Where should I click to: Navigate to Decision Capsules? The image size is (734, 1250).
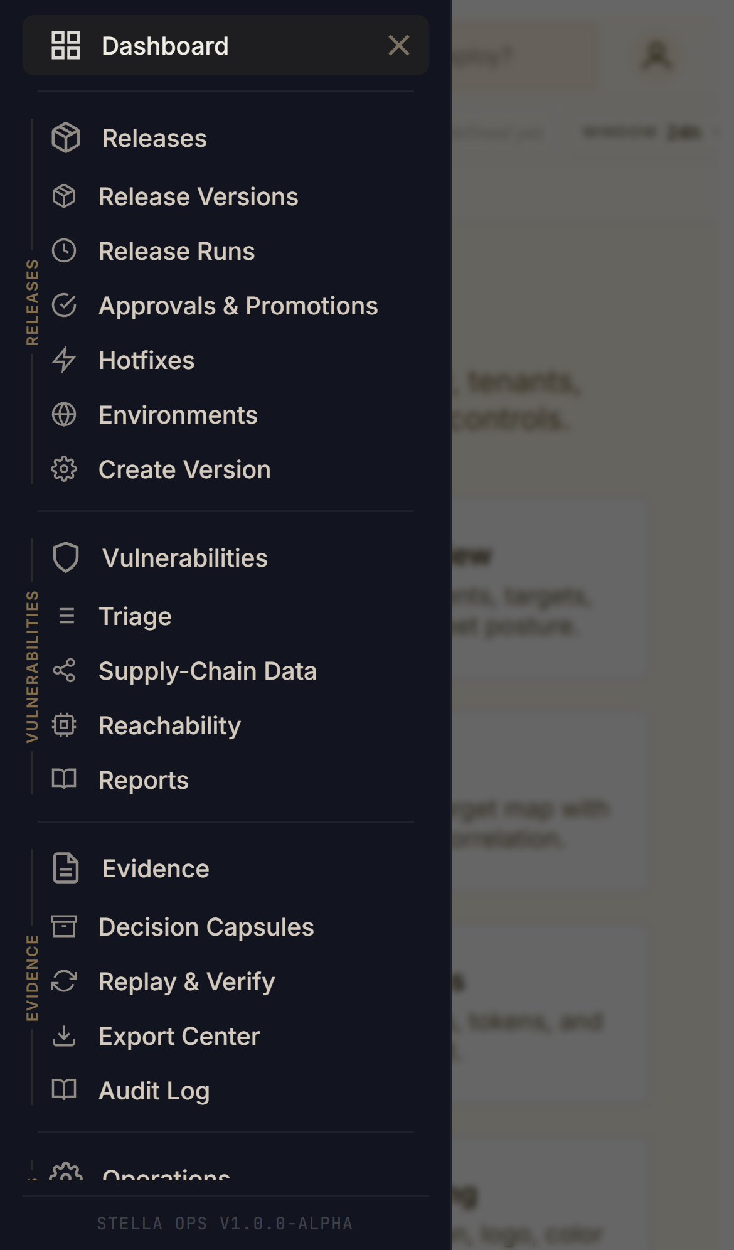click(206, 927)
